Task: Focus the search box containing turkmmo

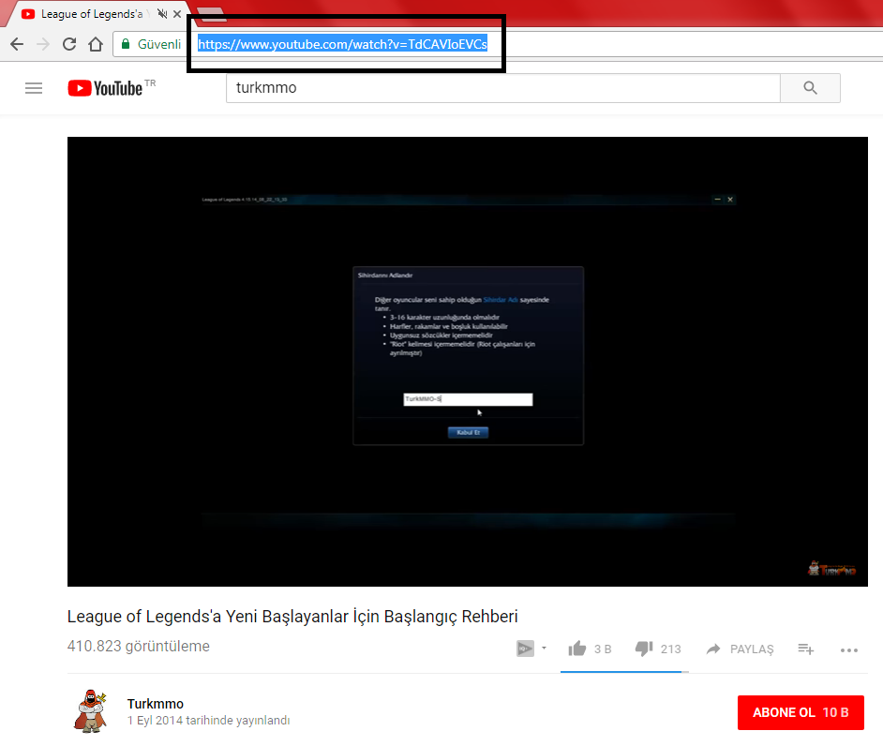Action: click(x=502, y=88)
